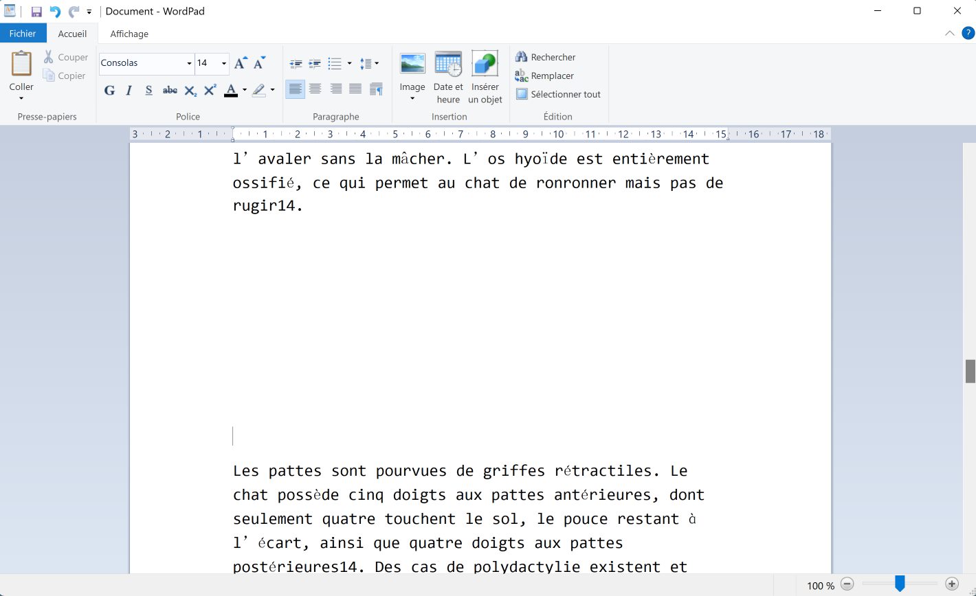Toggle superscript formatting
Image resolution: width=976 pixels, height=596 pixels.
click(210, 90)
